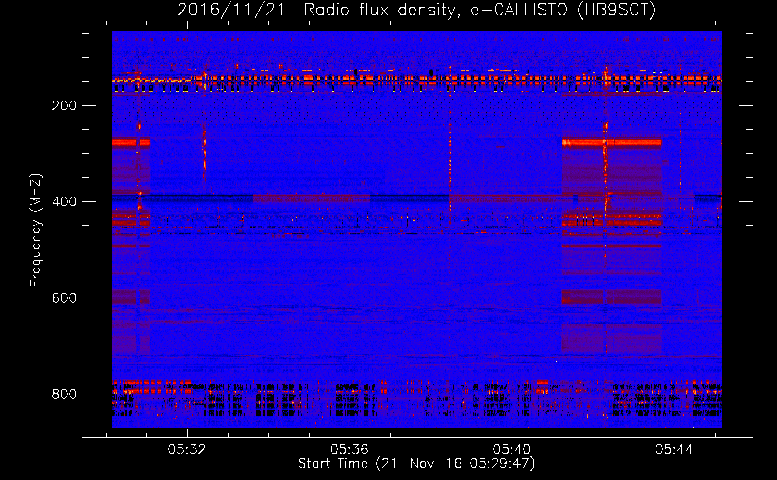The width and height of the screenshot is (777, 480).
Task: Click the 05:32 time tick label
Action: coord(187,449)
